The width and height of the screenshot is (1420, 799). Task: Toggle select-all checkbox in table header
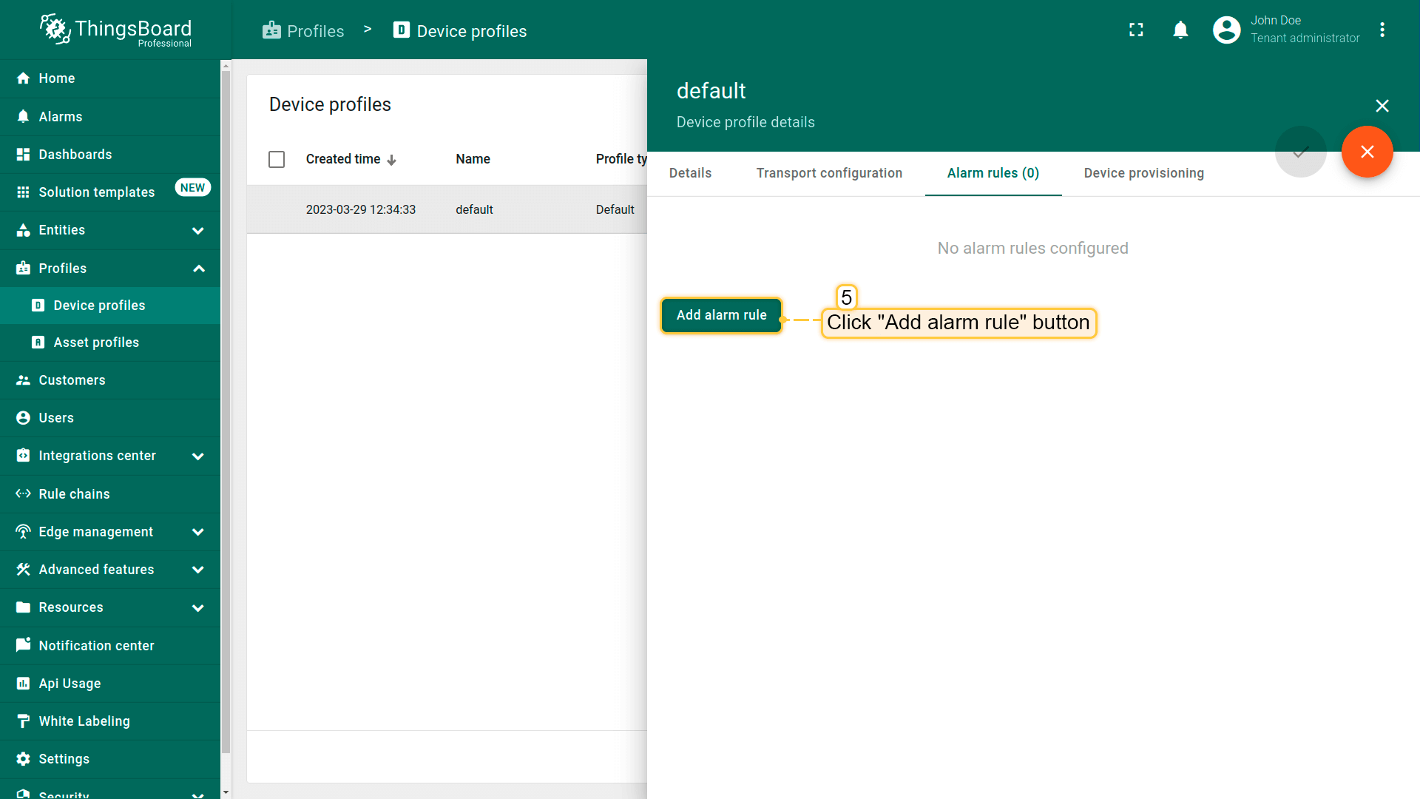click(x=277, y=159)
